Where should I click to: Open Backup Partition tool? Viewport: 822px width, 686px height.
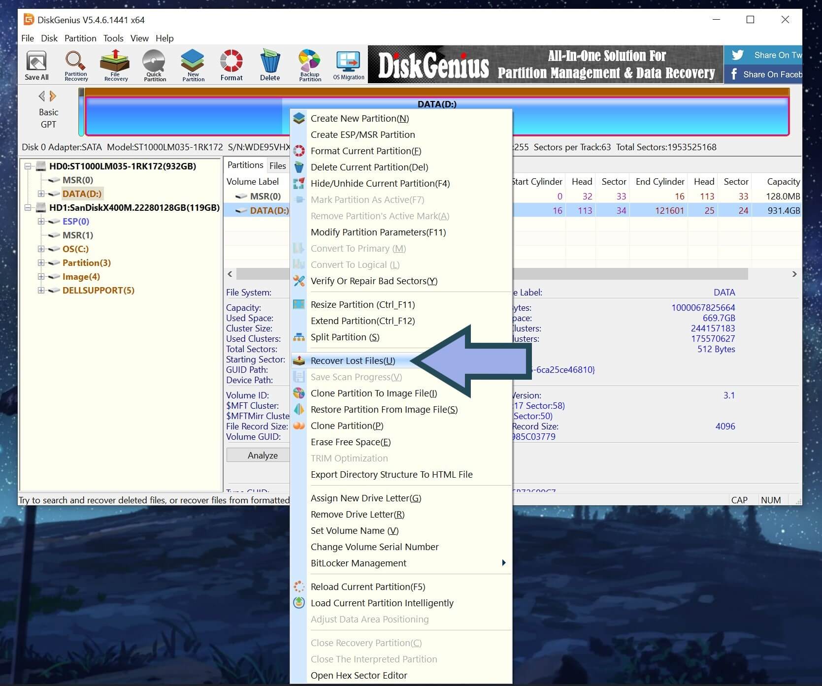[310, 65]
